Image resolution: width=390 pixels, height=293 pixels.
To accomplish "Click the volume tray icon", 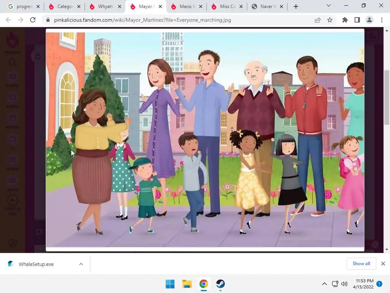I will click(x=344, y=284).
